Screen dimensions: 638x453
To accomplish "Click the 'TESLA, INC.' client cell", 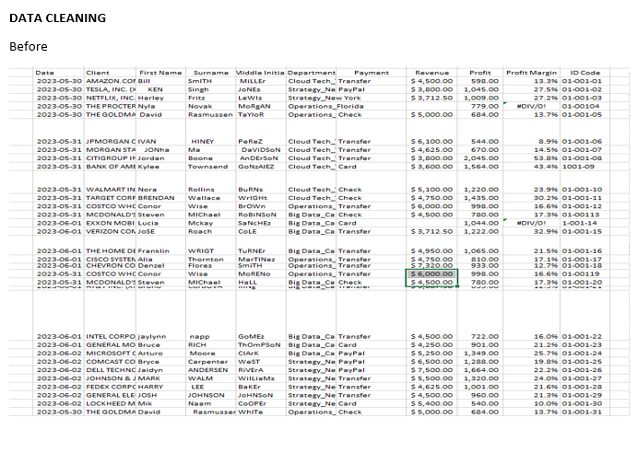I will point(111,89).
